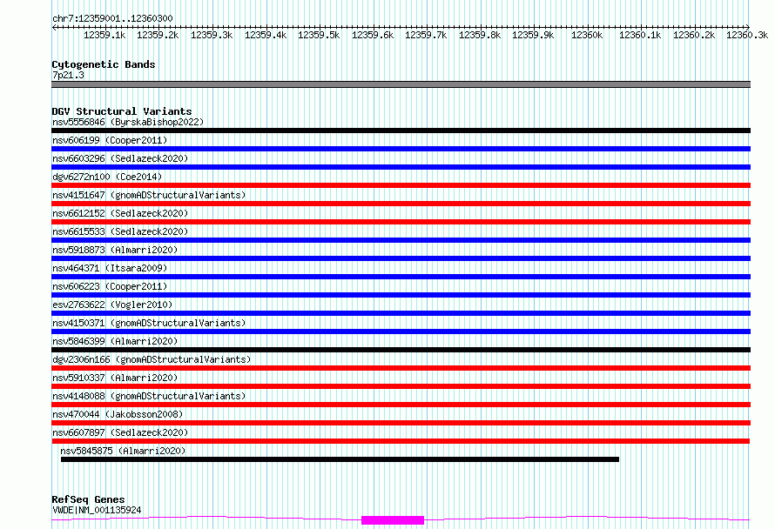Select the blue bar under nsv464371
This screenshot has height=529, width=775.
(x=401, y=277)
